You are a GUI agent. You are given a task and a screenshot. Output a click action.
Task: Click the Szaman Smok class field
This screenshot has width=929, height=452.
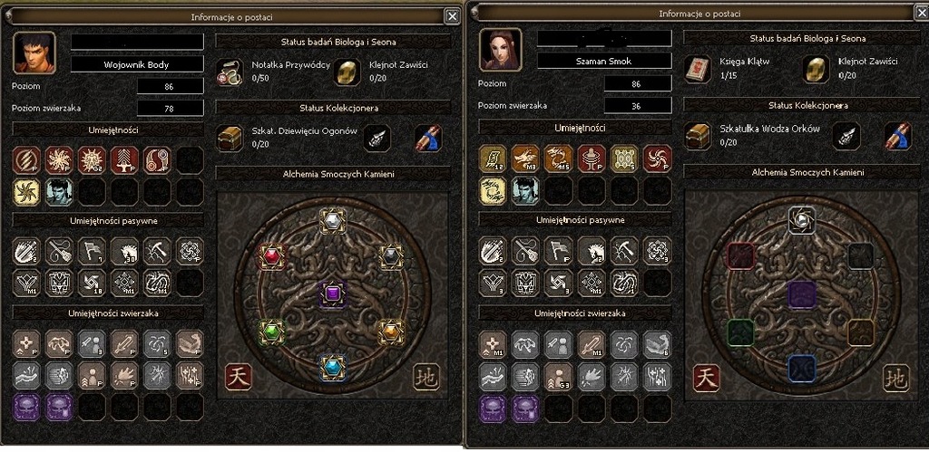pos(604,61)
